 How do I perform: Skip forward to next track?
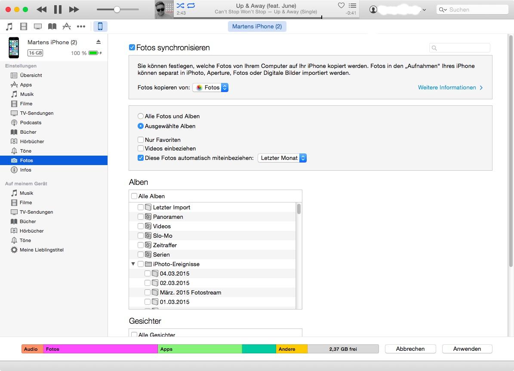(74, 9)
